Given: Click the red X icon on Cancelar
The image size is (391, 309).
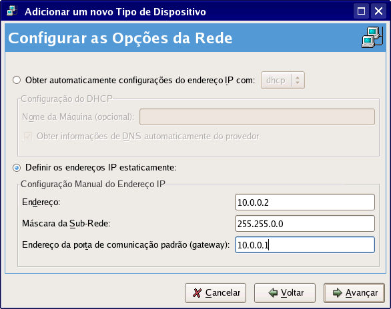Looking at the screenshot, I should coord(197,293).
